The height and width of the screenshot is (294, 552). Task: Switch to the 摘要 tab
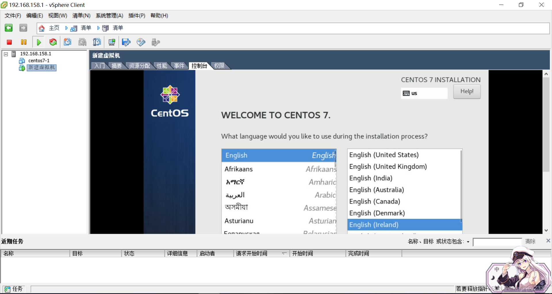(116, 66)
